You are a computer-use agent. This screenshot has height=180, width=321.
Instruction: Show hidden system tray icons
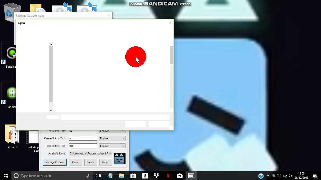[x=268, y=176]
